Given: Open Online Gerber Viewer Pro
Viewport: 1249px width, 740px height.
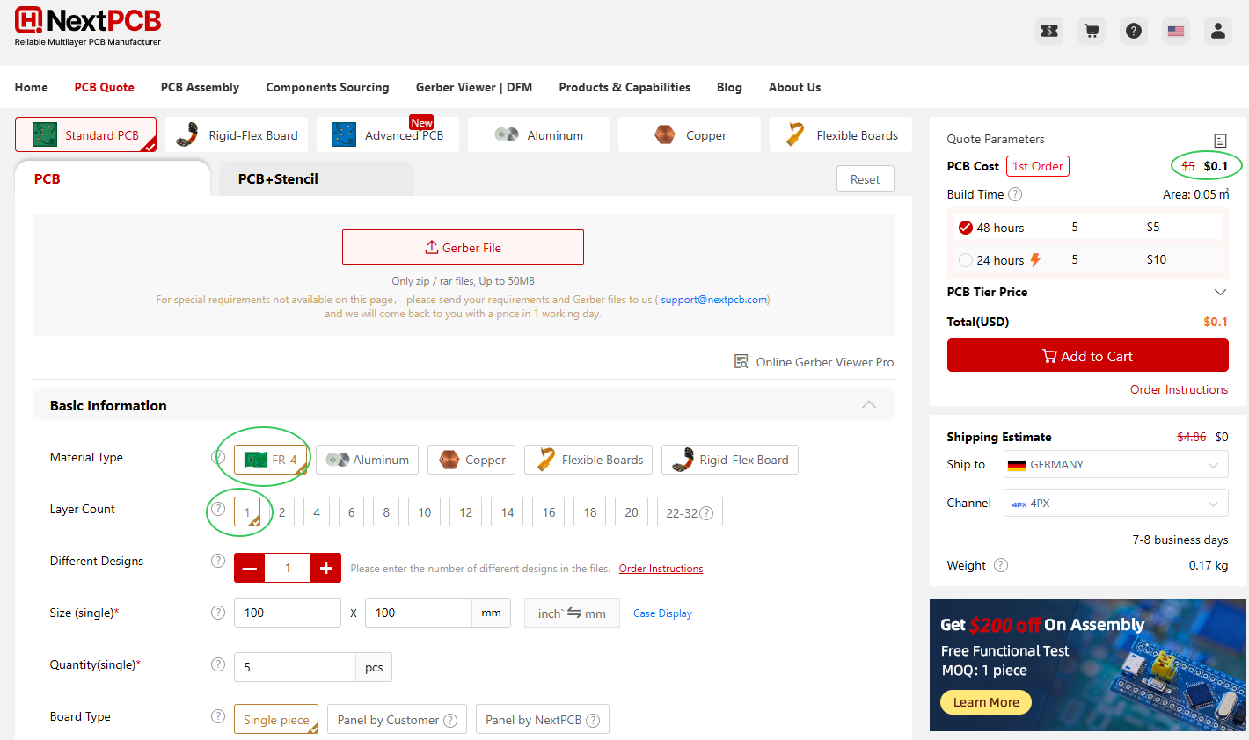Looking at the screenshot, I should [814, 362].
